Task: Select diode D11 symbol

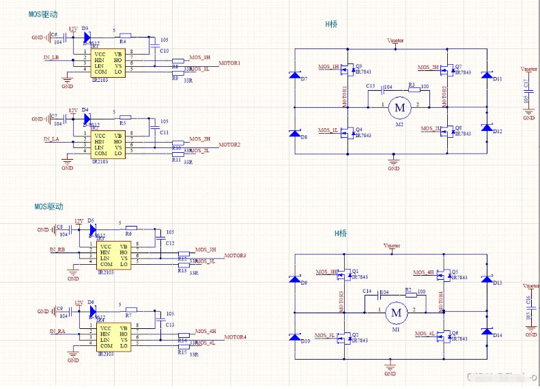Action: (487, 74)
